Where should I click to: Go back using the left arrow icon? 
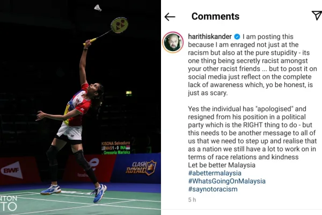pyautogui.click(x=170, y=17)
